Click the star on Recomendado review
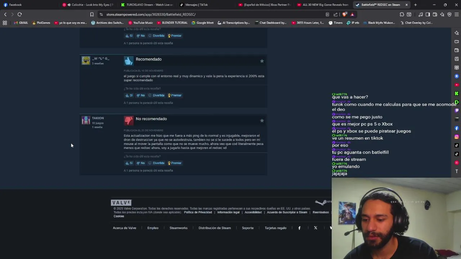This screenshot has width=461, height=259. pyautogui.click(x=262, y=61)
